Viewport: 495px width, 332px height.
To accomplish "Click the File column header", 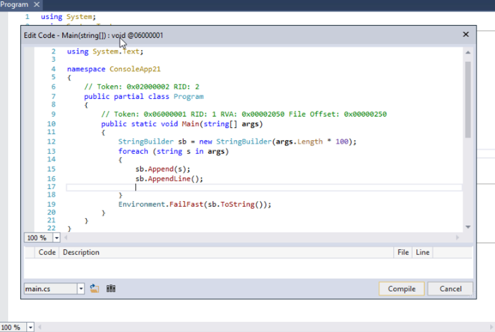I will click(x=403, y=252).
